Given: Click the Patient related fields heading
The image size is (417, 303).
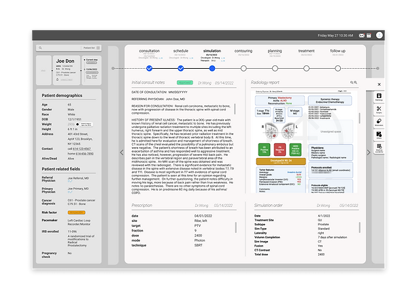Looking at the screenshot, I should [x=61, y=169].
